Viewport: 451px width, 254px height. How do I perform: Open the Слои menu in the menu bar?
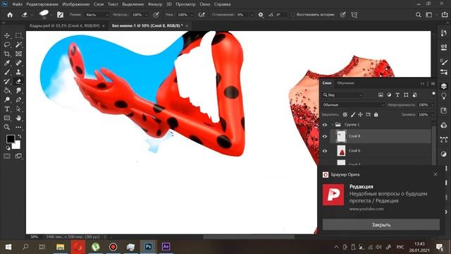(x=99, y=4)
